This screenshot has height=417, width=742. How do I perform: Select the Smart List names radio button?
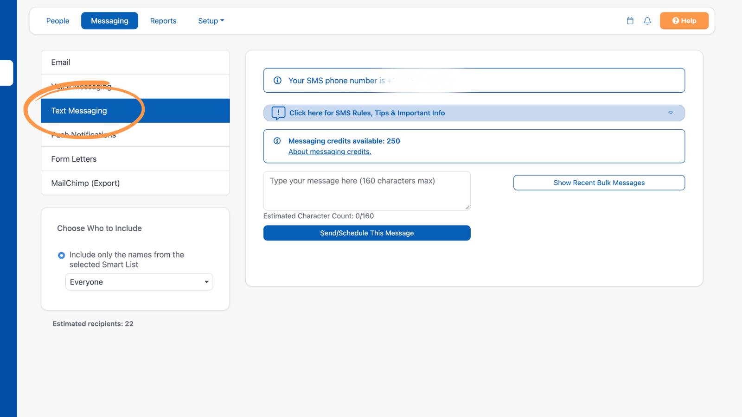coord(61,255)
